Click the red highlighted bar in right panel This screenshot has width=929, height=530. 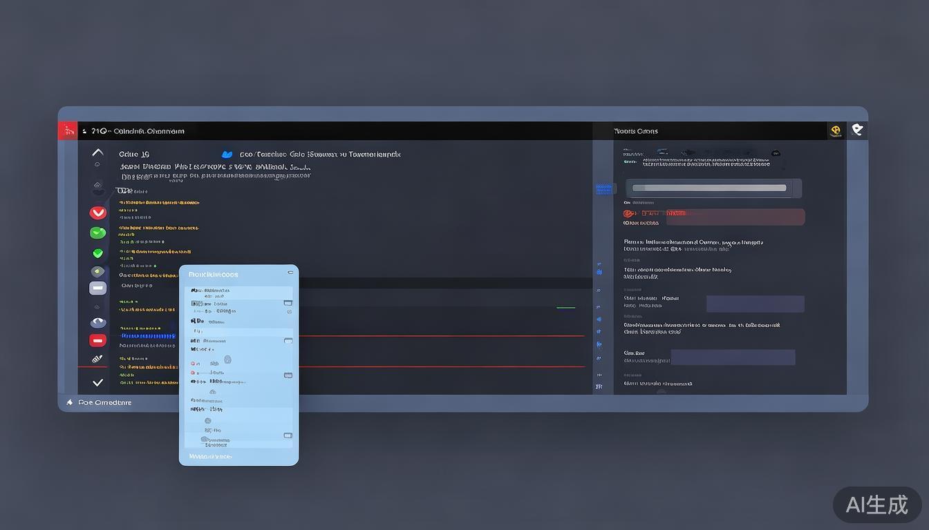735,217
